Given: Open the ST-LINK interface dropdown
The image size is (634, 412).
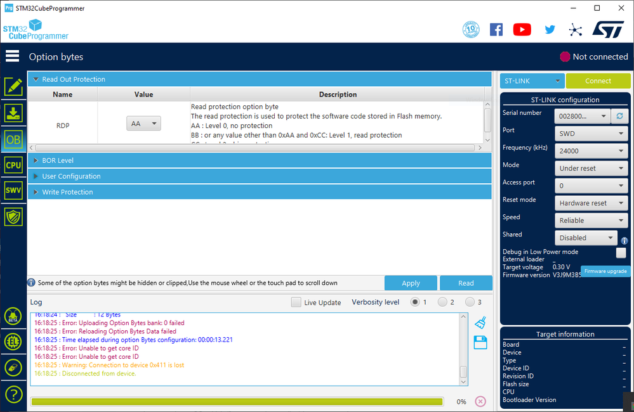Looking at the screenshot, I should (x=532, y=80).
